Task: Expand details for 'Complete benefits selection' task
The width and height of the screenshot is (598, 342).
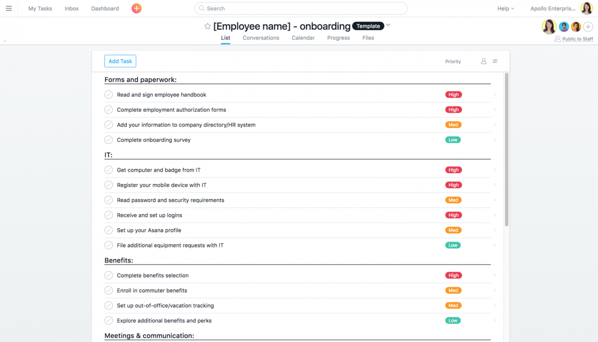Action: click(495, 276)
